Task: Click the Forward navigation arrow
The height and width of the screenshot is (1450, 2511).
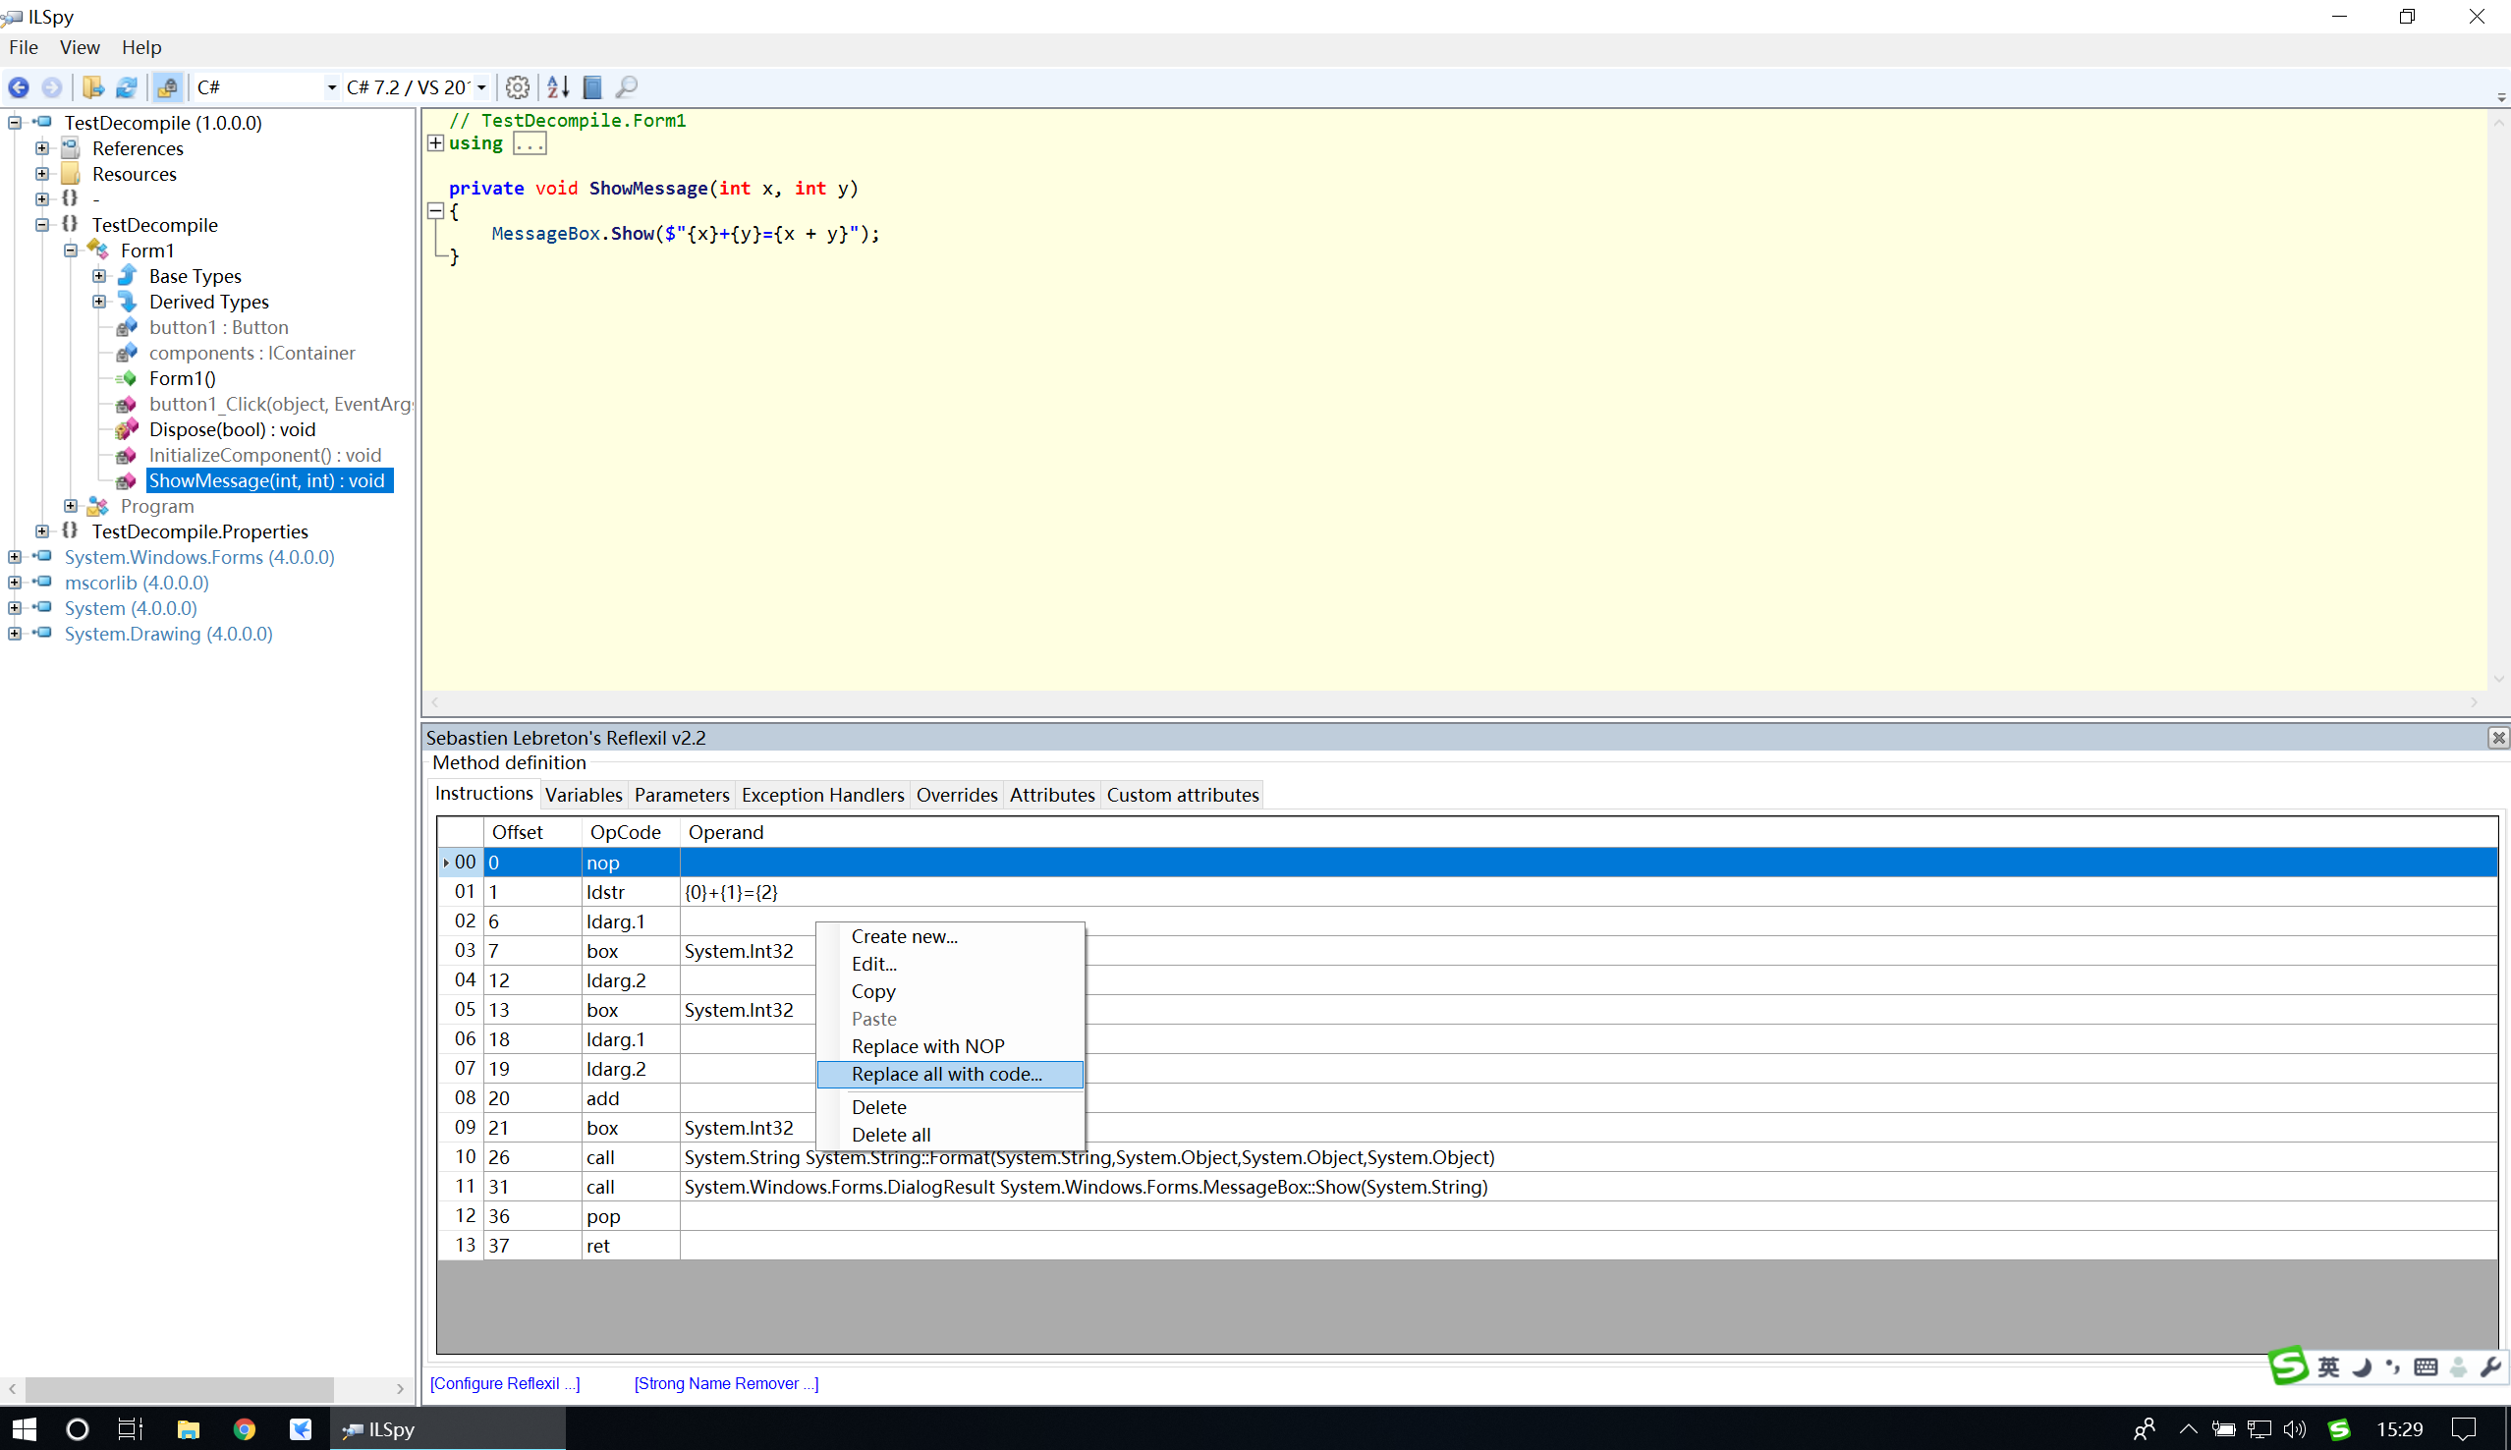Action: click(x=52, y=87)
